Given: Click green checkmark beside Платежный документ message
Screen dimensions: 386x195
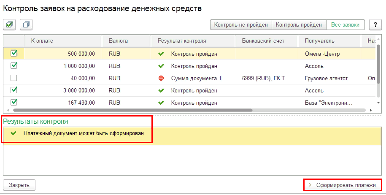Looking at the screenshot, I should 14,133.
